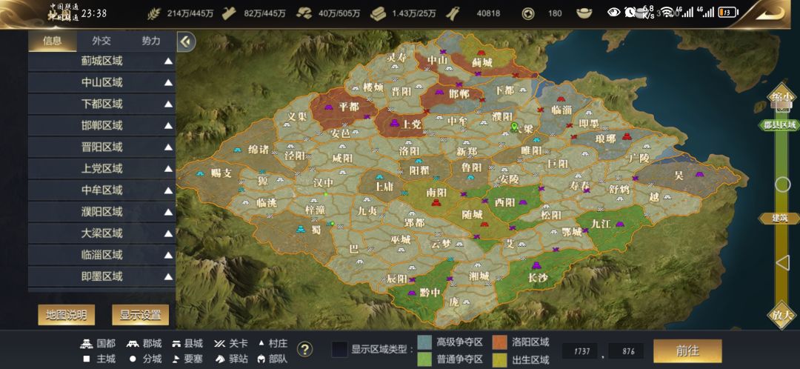Click the 洛阳区域 orange color swatch

(x=499, y=342)
